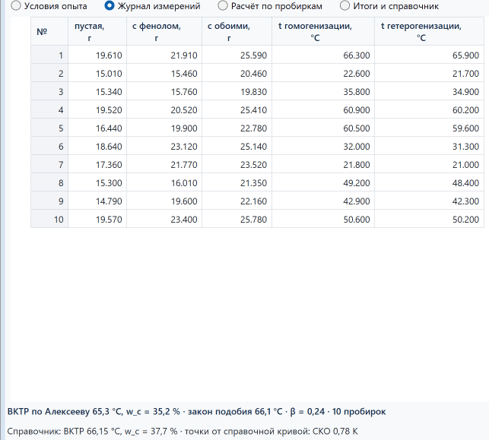Select row header number 7

tap(49, 165)
